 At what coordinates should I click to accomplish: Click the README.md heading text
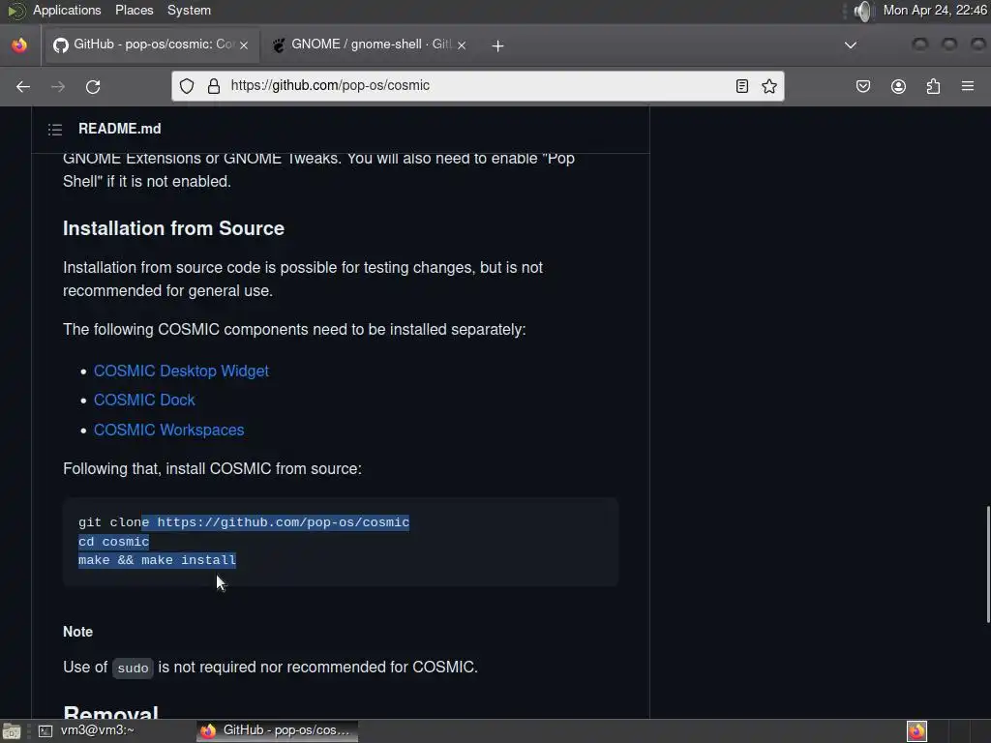119,129
